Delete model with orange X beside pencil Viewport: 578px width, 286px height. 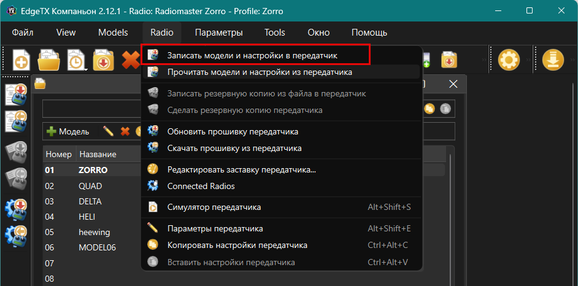[x=126, y=131]
